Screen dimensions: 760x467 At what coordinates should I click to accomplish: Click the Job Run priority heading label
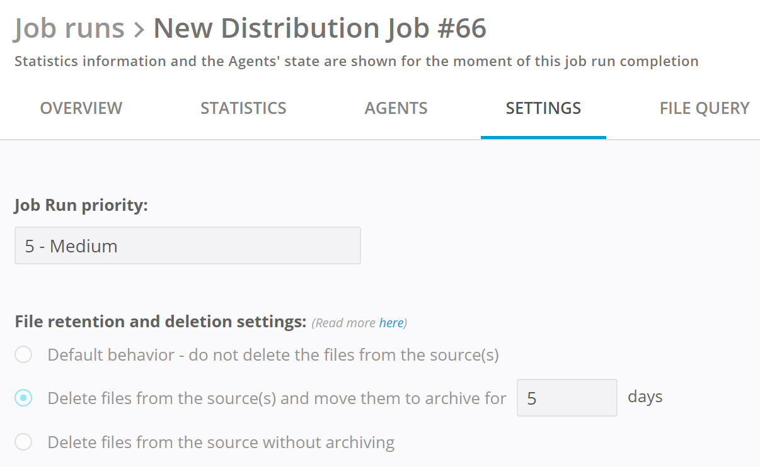[x=81, y=205]
